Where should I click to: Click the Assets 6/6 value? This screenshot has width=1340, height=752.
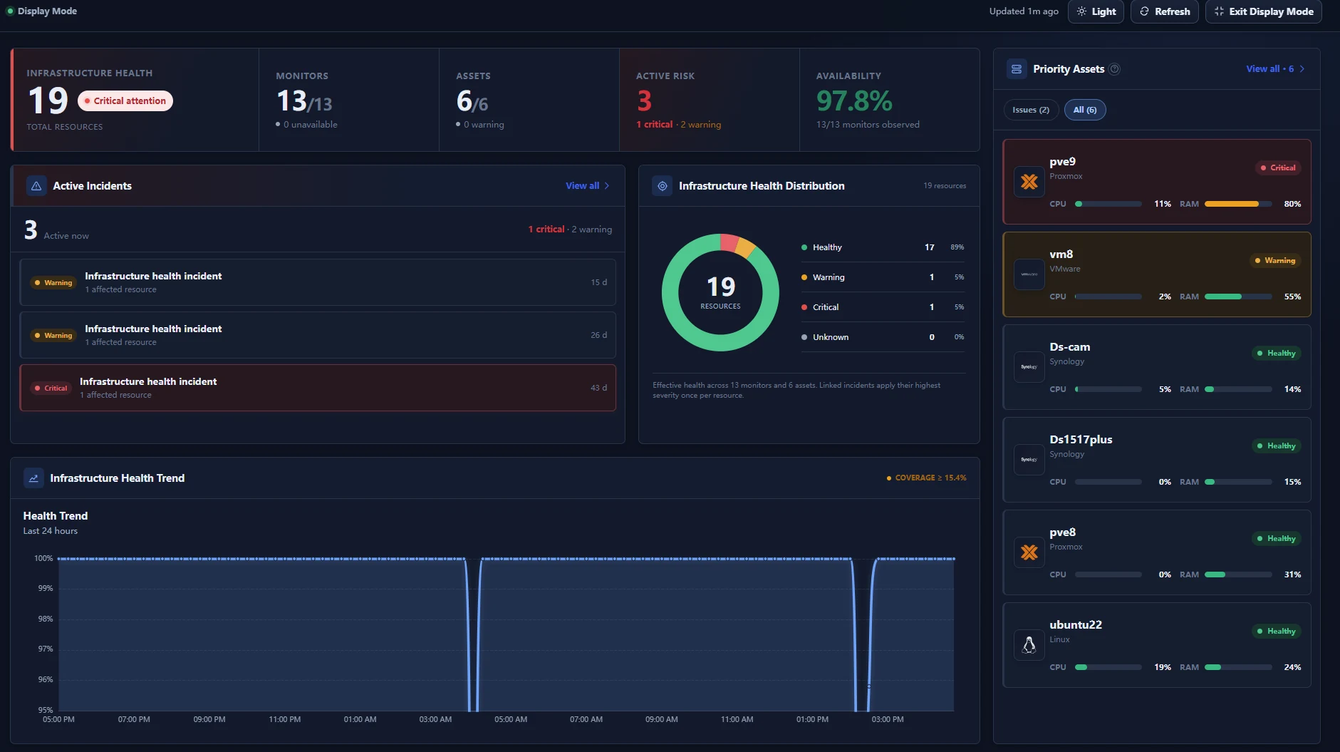(472, 102)
